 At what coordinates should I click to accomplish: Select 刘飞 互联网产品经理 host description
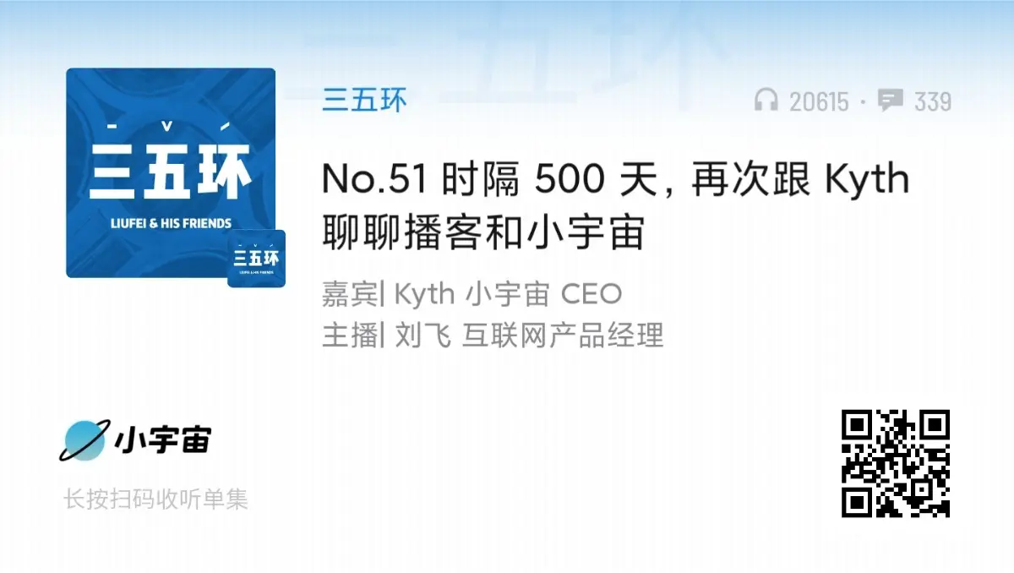(x=530, y=335)
